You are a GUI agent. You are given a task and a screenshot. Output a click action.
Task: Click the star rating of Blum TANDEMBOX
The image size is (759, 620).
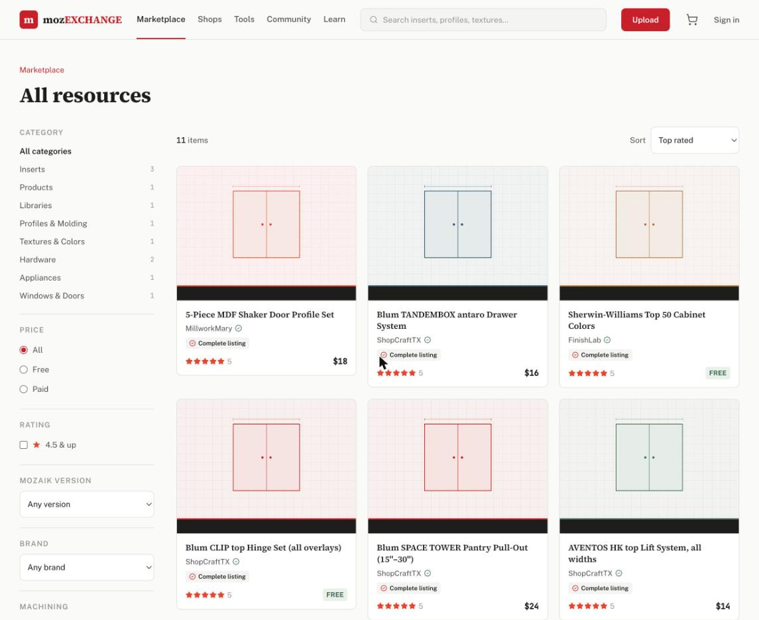tap(396, 373)
